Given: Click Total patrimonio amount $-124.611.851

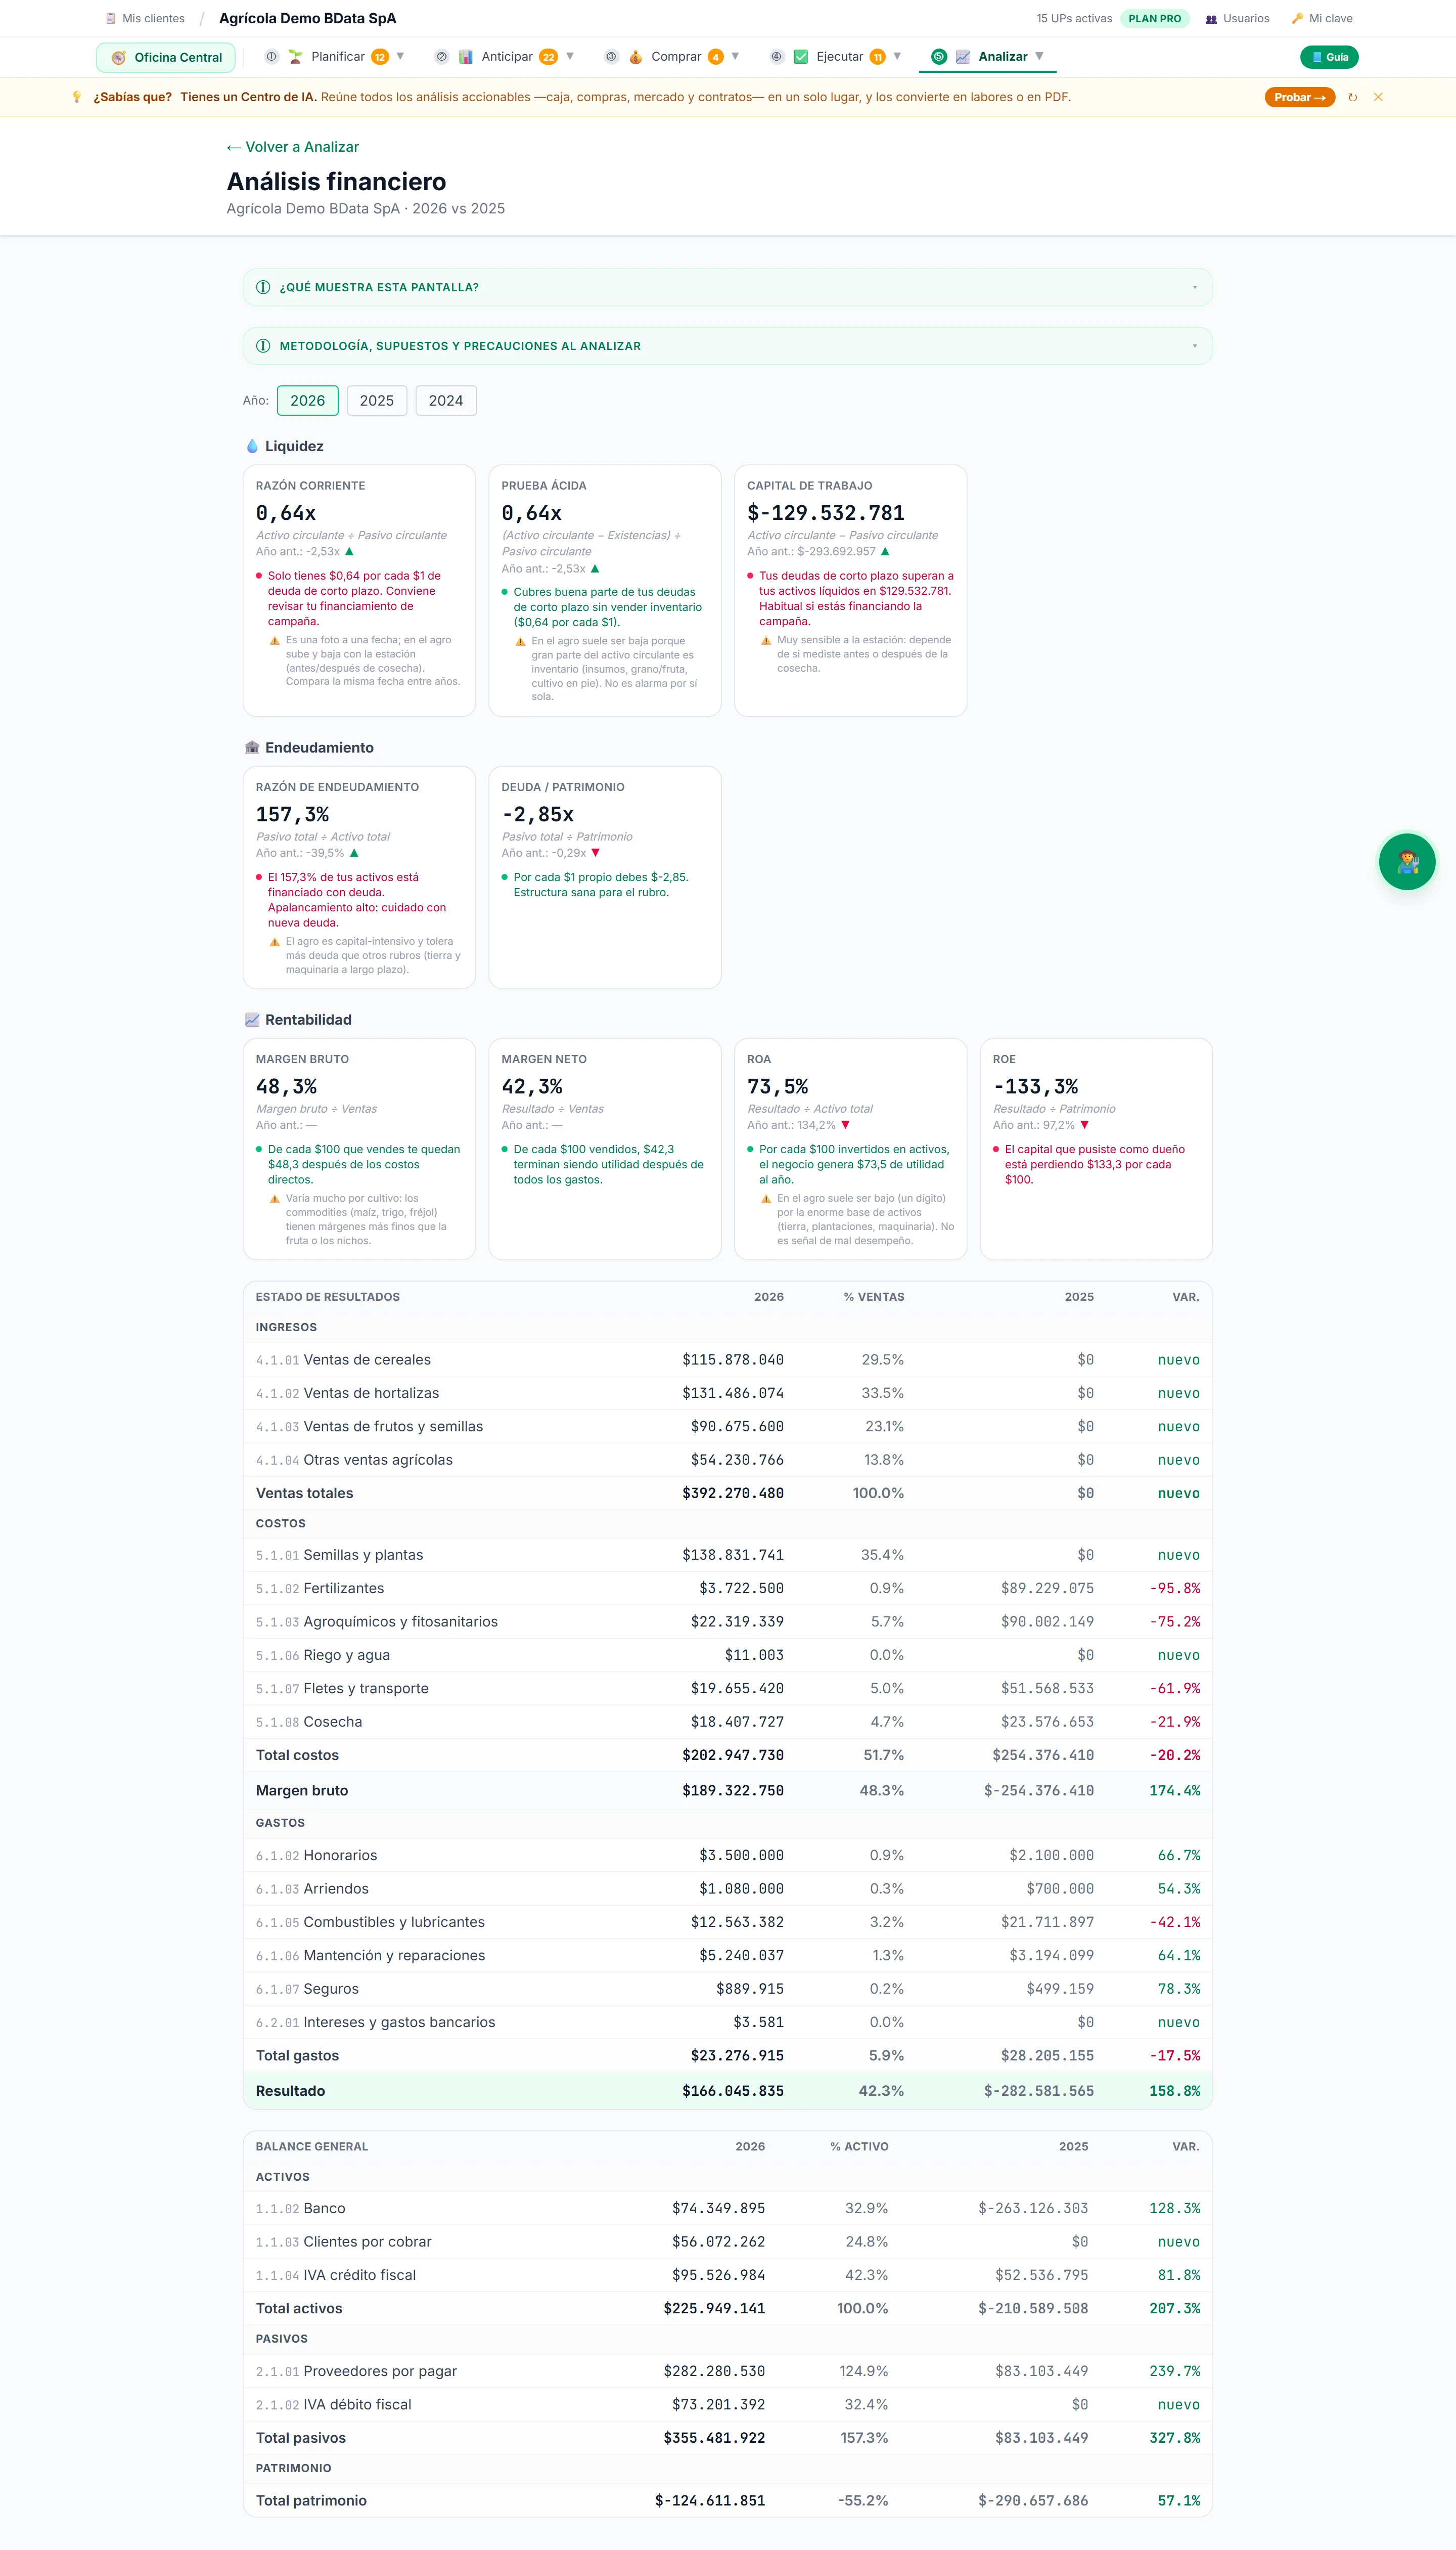Looking at the screenshot, I should click(710, 2501).
